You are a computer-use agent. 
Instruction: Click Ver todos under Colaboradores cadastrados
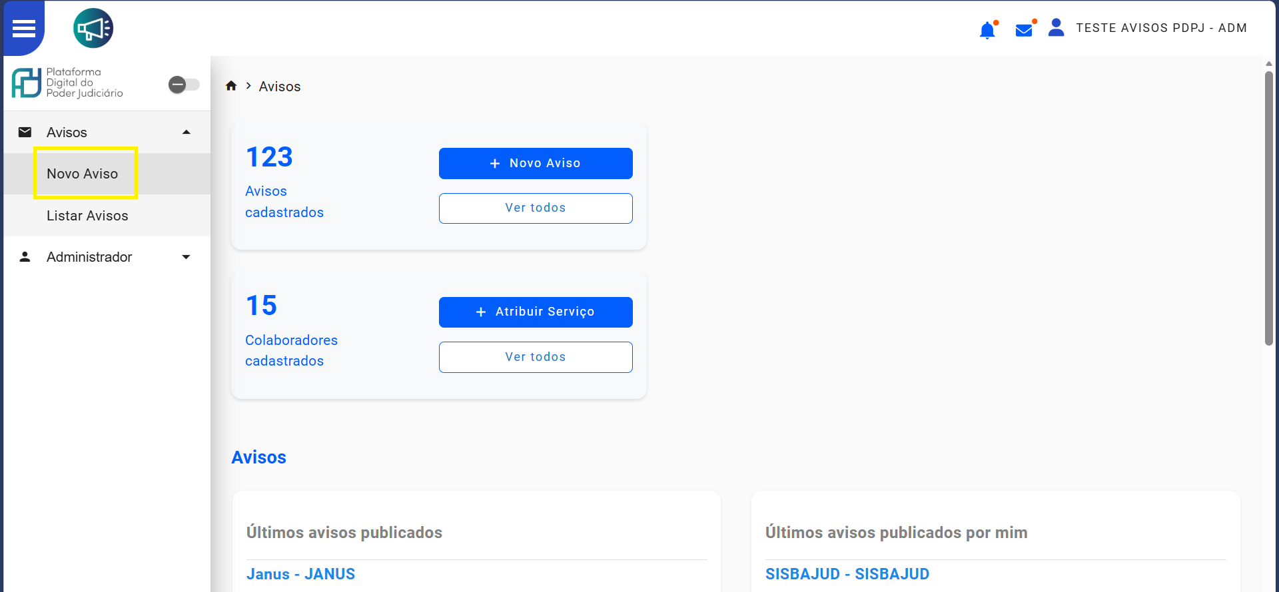535,357
